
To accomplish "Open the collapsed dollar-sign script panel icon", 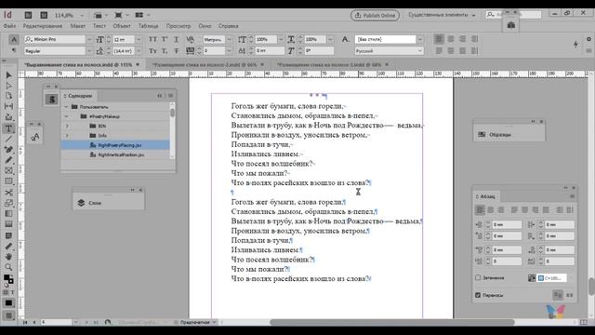I will [52, 100].
